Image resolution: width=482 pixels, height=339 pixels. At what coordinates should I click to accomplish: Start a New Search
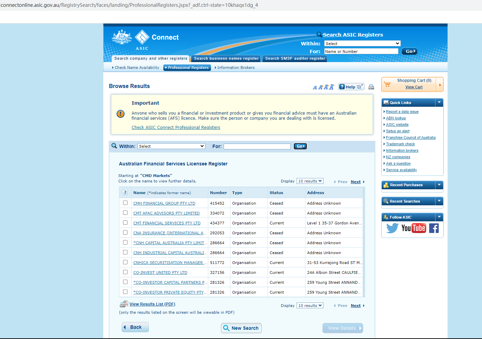(x=241, y=328)
